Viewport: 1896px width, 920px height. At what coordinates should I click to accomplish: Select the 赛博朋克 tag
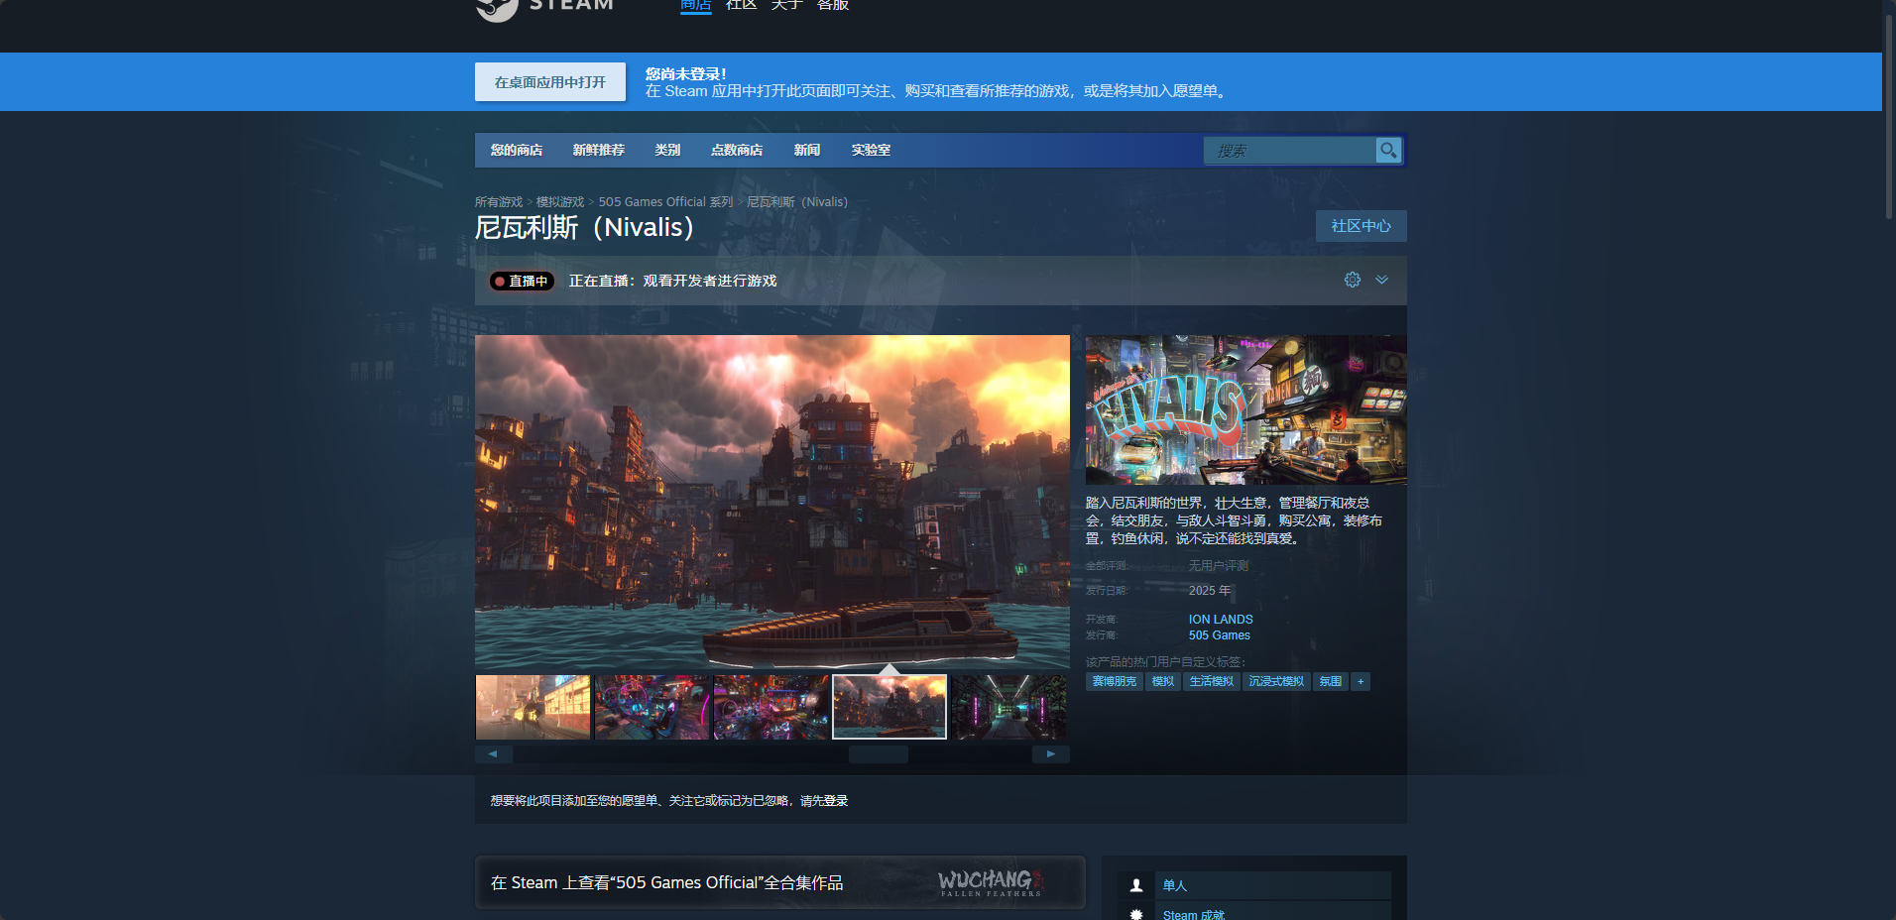pyautogui.click(x=1115, y=682)
